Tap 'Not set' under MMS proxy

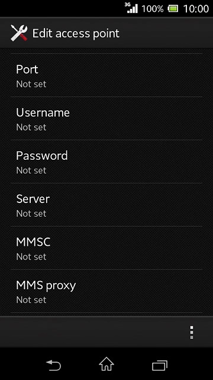coord(31,300)
